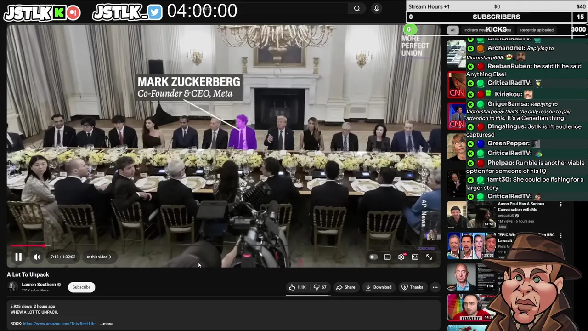The width and height of the screenshot is (588, 331).
Task: Switch to theater mode
Action: 415,257
